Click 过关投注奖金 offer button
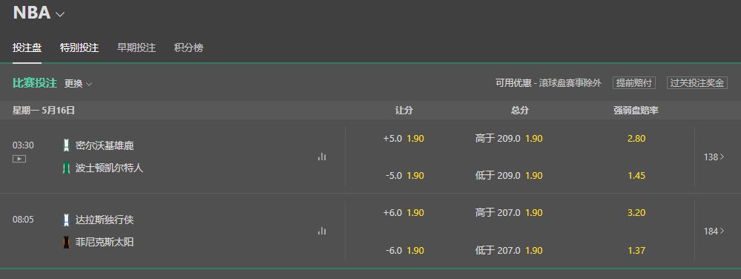This screenshot has width=741, height=279. (x=697, y=83)
